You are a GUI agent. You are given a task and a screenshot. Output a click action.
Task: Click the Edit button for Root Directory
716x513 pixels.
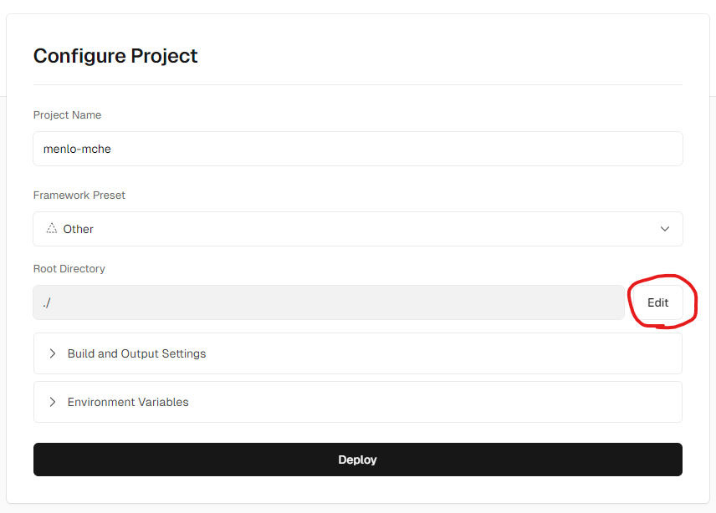(657, 302)
